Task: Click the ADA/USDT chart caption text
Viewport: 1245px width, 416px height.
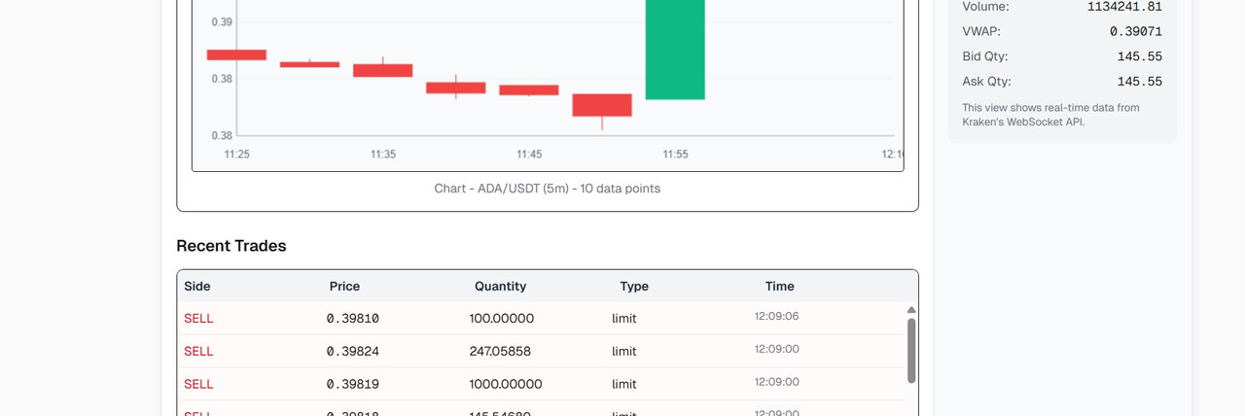Action: (547, 189)
